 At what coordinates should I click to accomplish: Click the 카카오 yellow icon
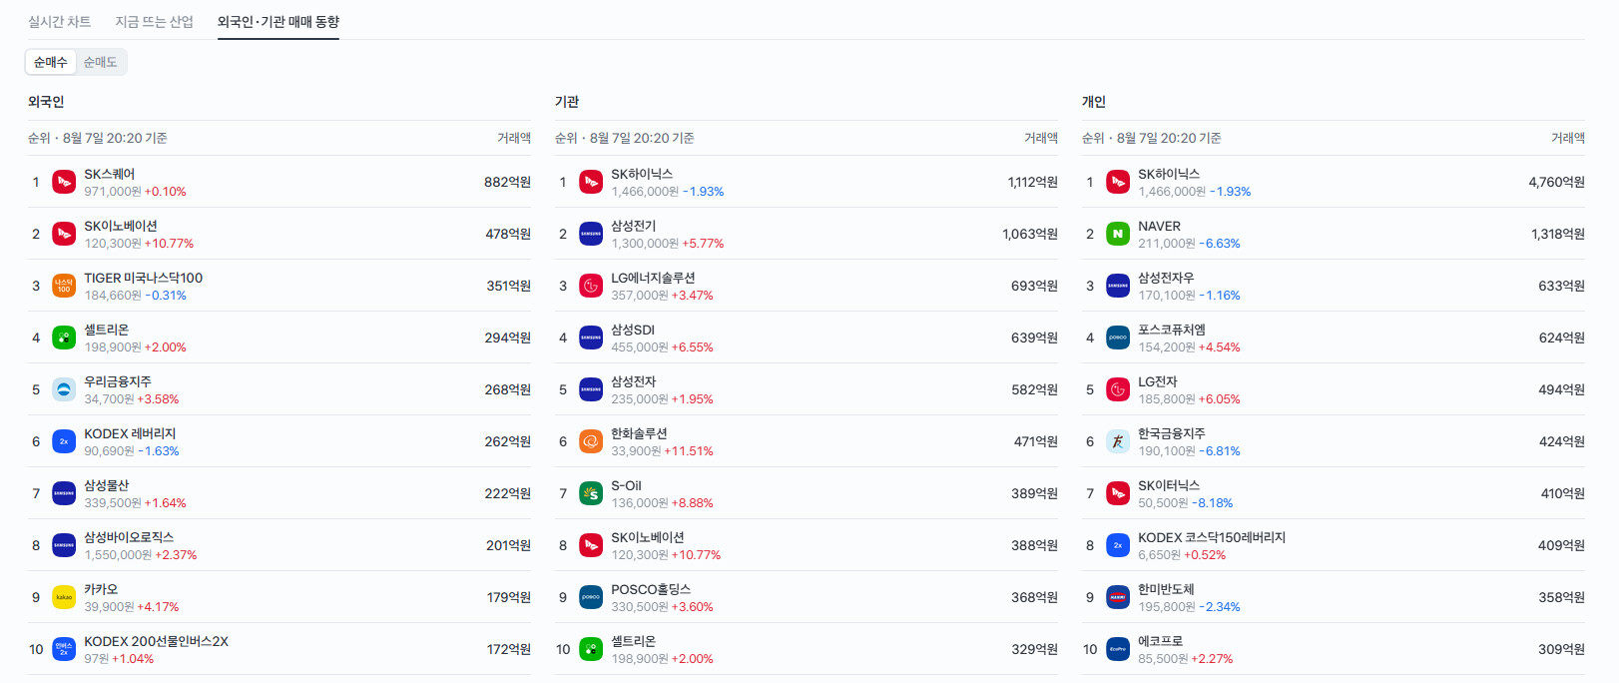(x=64, y=597)
